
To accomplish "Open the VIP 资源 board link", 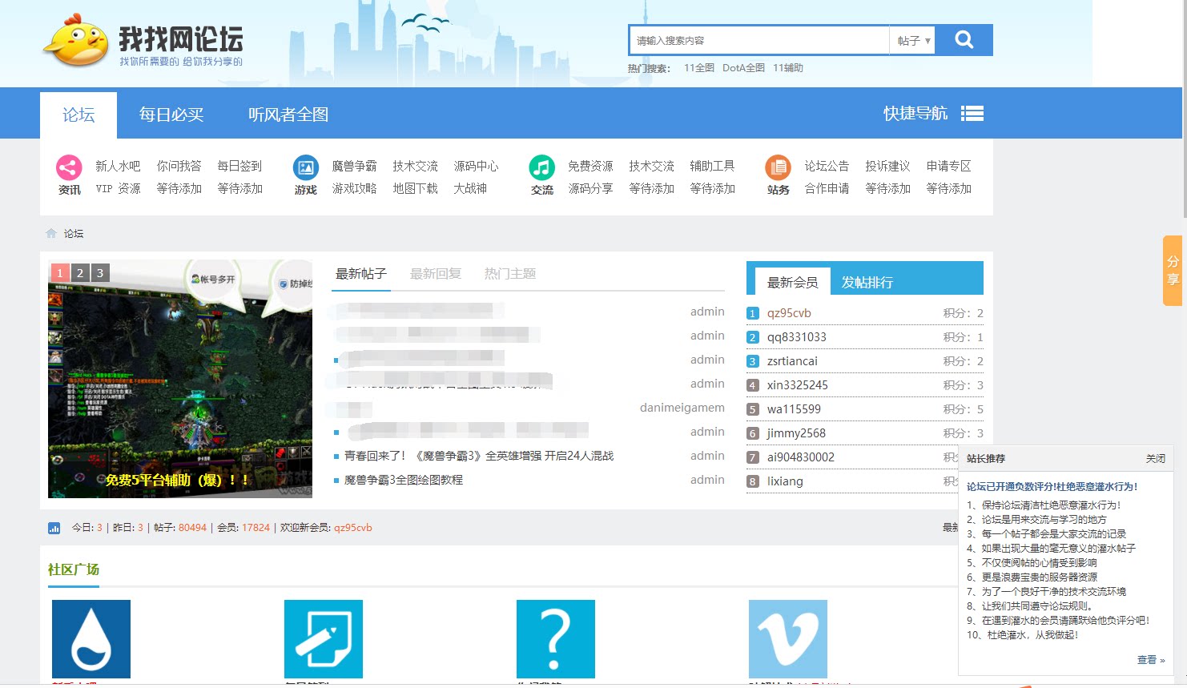I will [118, 188].
